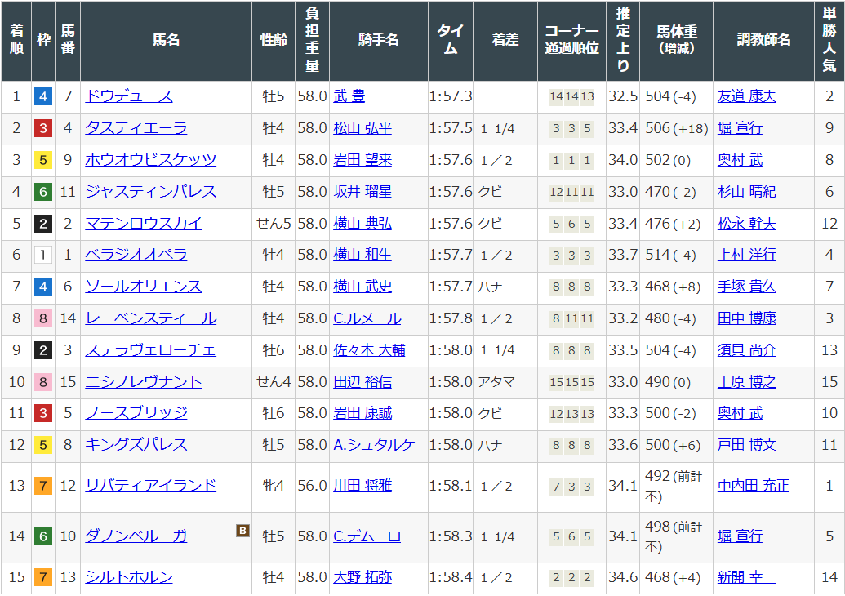The image size is (845, 596).
Task: Click jockey link 大野 拓弥
Action: tap(362, 578)
